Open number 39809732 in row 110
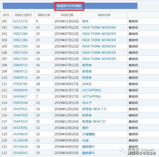 tap(20, 78)
